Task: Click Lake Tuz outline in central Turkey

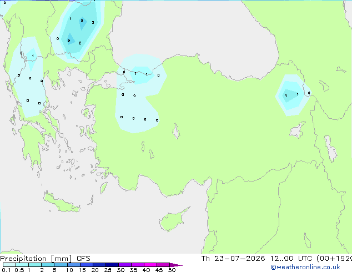Action: pos(176,132)
